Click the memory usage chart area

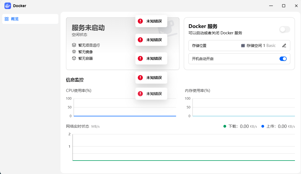[243, 107]
